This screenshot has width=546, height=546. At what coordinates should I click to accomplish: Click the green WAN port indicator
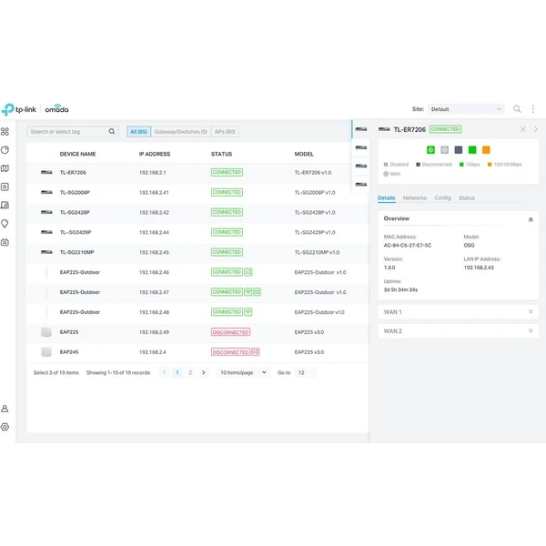(x=430, y=150)
